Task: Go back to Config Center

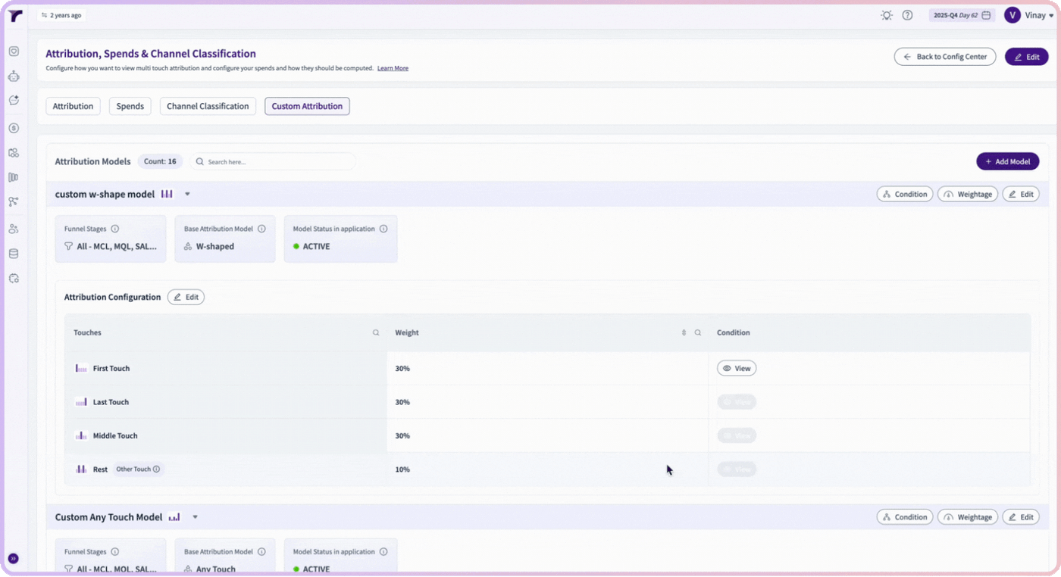Action: 945,57
